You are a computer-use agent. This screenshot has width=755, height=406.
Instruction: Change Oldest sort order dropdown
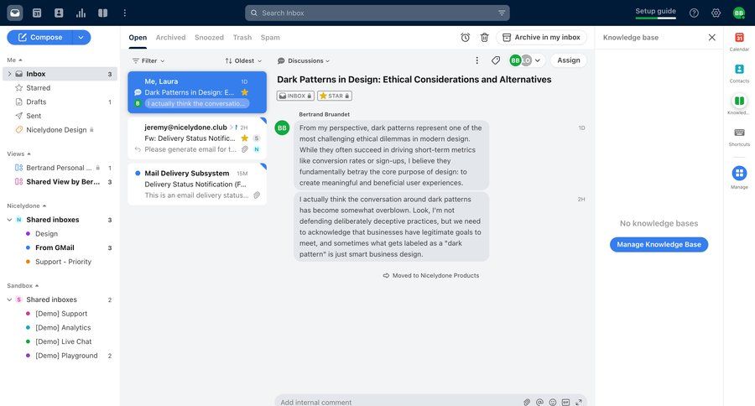point(243,60)
